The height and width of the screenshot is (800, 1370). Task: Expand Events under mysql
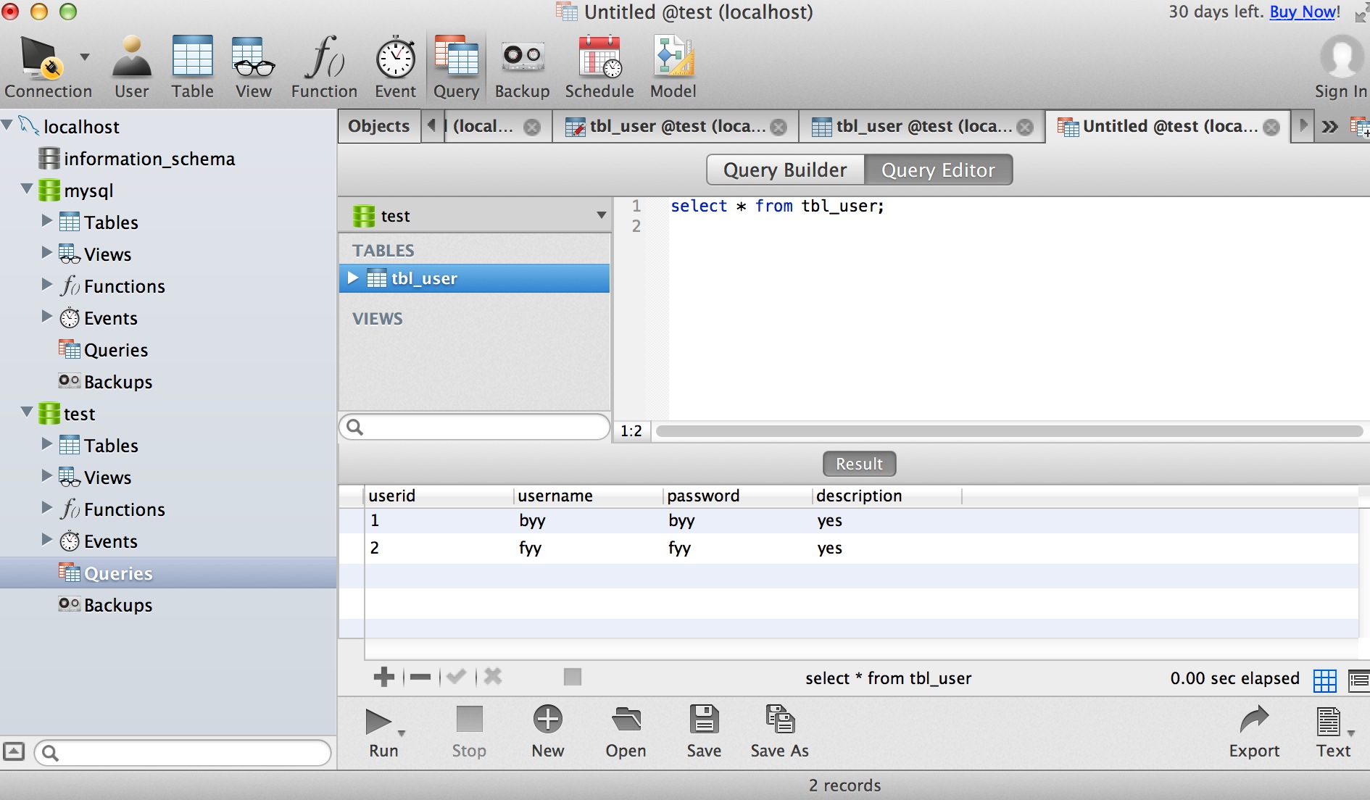click(x=46, y=316)
